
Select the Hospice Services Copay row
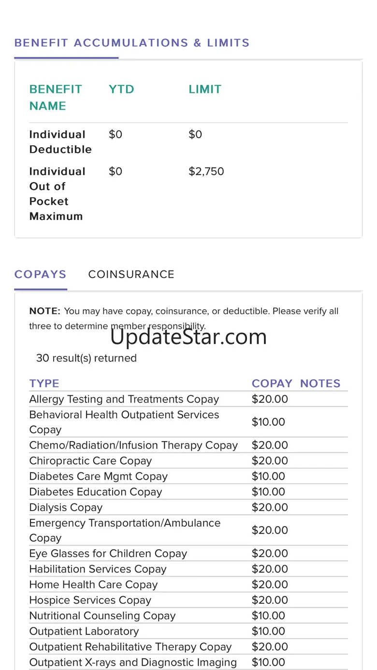pyautogui.click(x=90, y=600)
